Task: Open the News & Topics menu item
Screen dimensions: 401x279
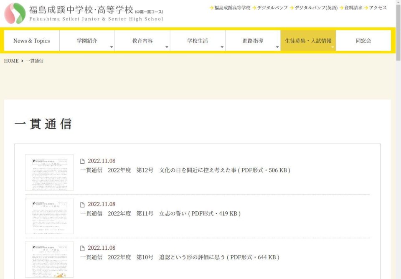Action: [x=32, y=41]
